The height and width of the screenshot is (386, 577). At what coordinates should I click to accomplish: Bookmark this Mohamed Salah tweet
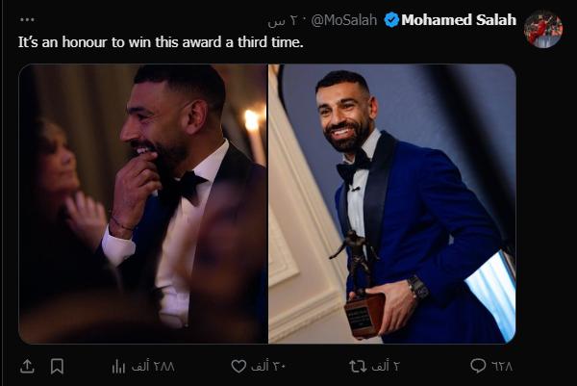(x=57, y=366)
